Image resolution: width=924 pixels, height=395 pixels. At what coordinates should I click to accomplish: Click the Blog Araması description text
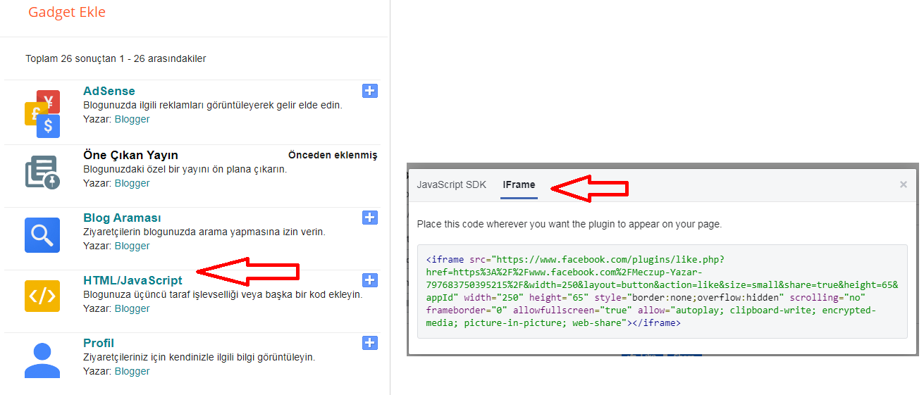click(204, 232)
